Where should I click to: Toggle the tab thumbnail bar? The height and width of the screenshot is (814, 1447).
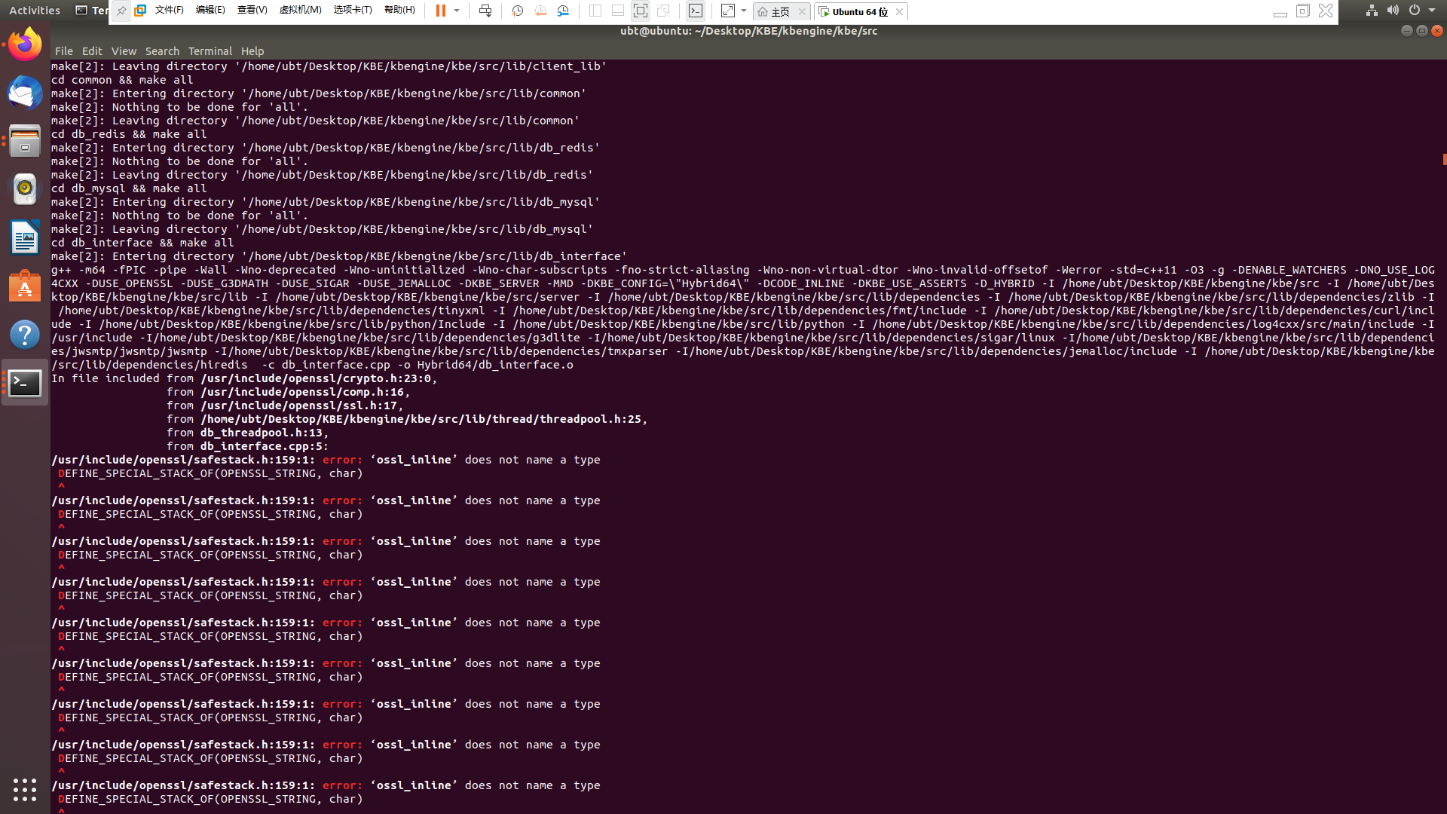(x=617, y=11)
